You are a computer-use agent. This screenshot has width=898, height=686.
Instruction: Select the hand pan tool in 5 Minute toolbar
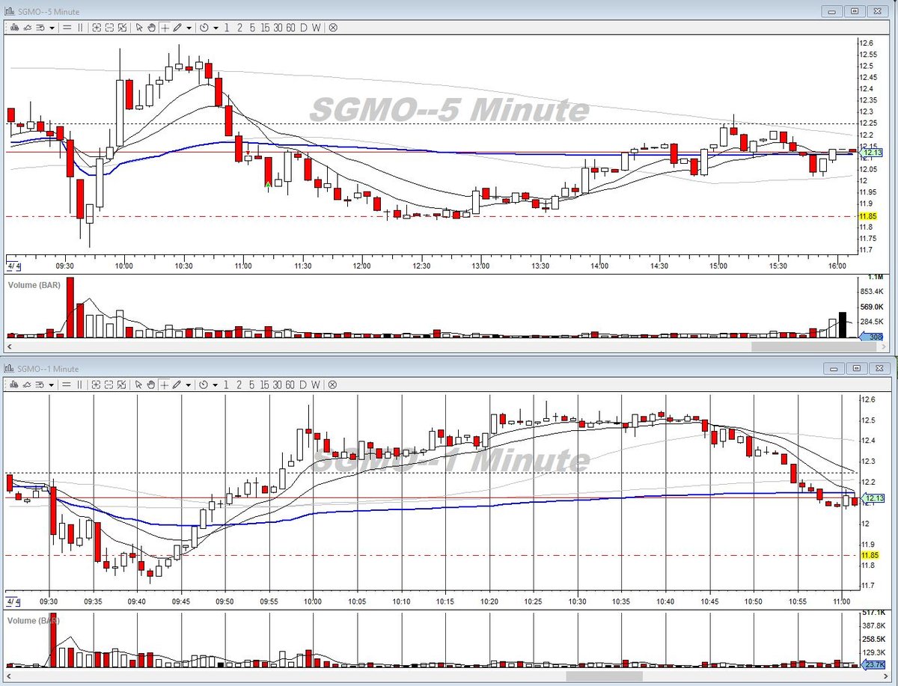(151, 28)
